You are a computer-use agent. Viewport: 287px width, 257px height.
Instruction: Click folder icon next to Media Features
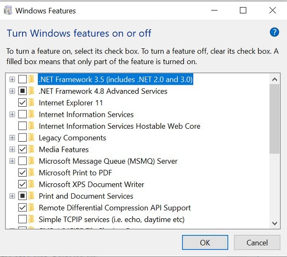click(x=32, y=149)
